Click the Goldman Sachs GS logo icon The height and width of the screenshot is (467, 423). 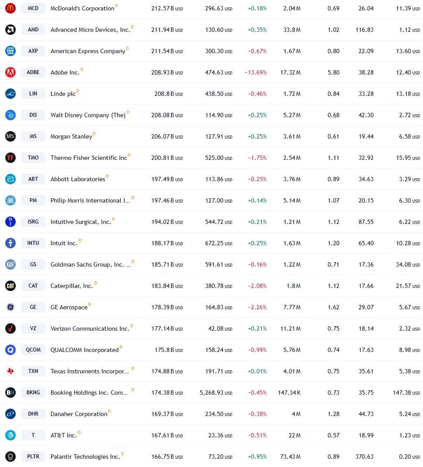10,264
